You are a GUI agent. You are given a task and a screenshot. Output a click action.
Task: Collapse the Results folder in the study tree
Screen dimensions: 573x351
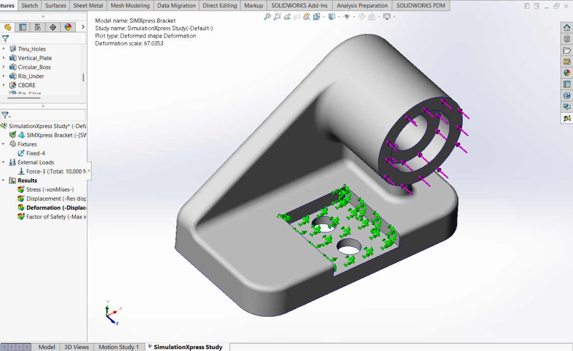tap(3, 180)
